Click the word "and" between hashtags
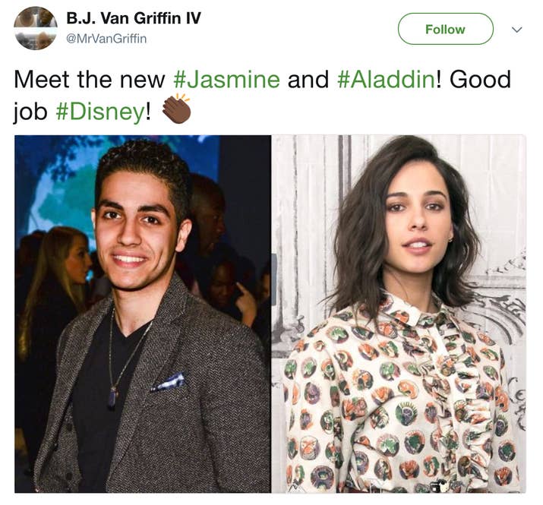 (308, 79)
